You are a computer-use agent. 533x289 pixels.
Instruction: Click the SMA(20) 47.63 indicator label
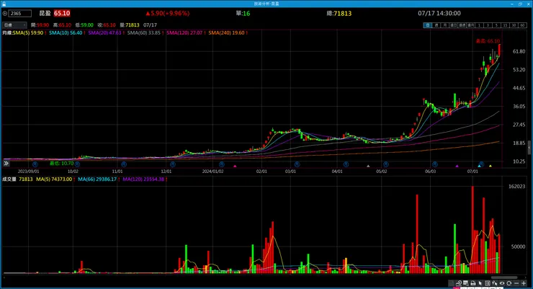click(104, 33)
